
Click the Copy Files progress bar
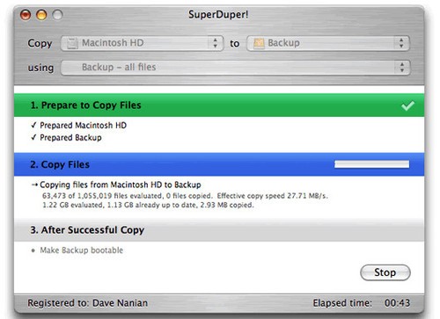[x=371, y=164]
